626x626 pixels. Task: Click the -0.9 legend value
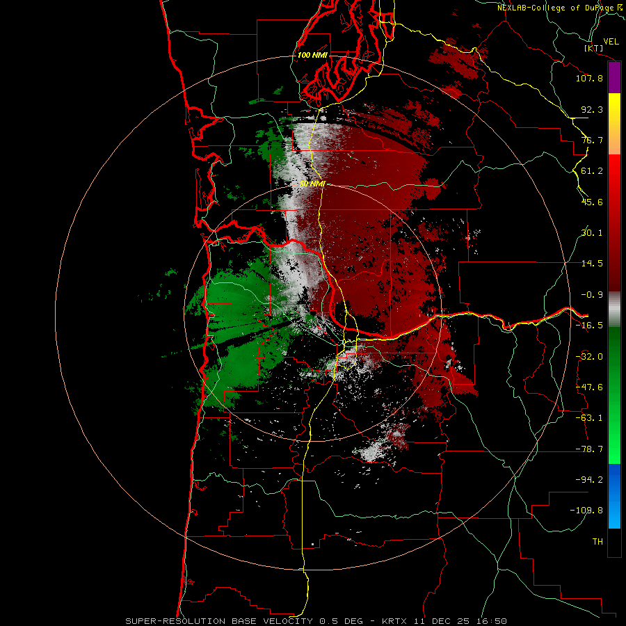click(592, 295)
